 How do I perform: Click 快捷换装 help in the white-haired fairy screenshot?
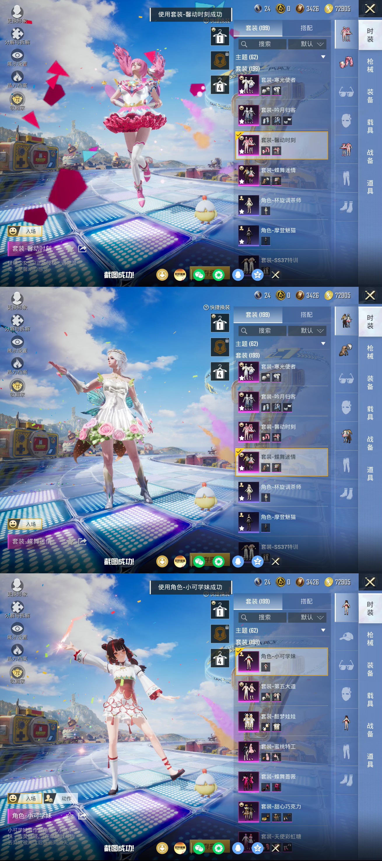pyautogui.click(x=217, y=308)
